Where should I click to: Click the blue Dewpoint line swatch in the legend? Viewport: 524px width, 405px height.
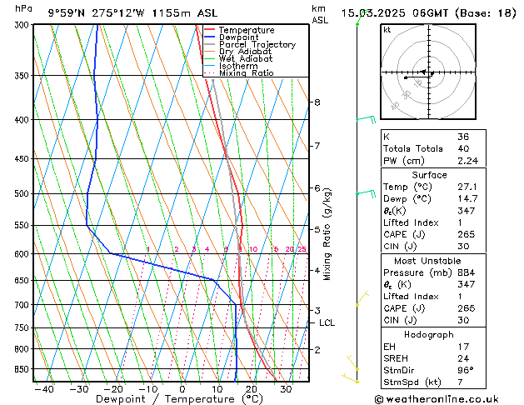(x=209, y=37)
